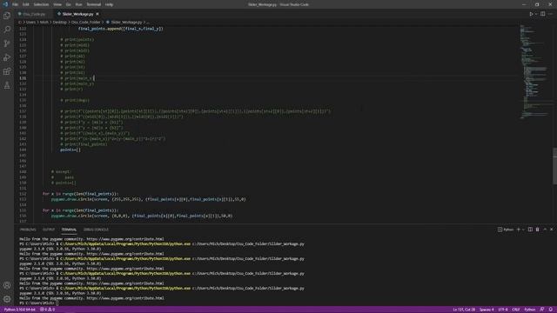The height and width of the screenshot is (313, 557).
Task: Show errors and warnings count in status bar
Action: pyautogui.click(x=47, y=310)
